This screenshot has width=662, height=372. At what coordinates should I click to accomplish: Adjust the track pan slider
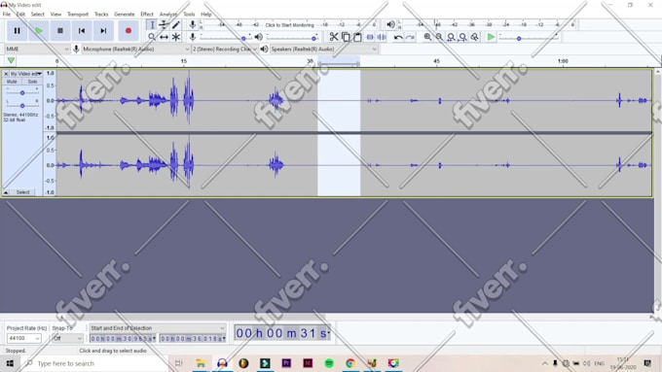[22, 105]
